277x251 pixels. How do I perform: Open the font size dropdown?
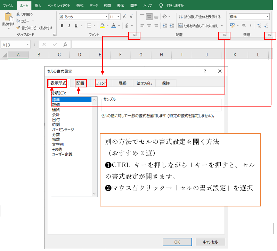(119, 16)
